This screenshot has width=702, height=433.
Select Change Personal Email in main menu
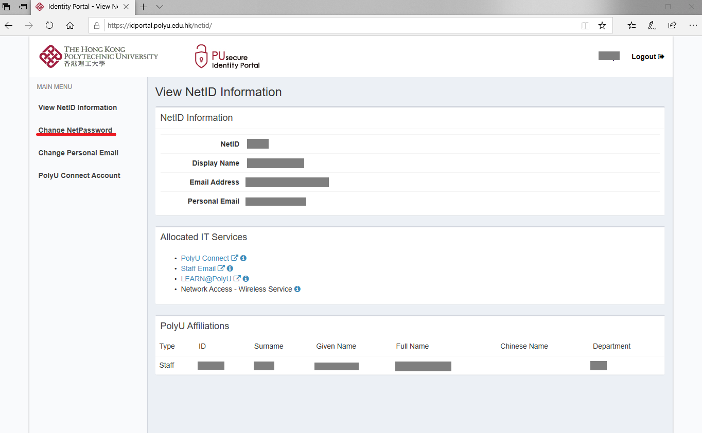pyautogui.click(x=78, y=153)
